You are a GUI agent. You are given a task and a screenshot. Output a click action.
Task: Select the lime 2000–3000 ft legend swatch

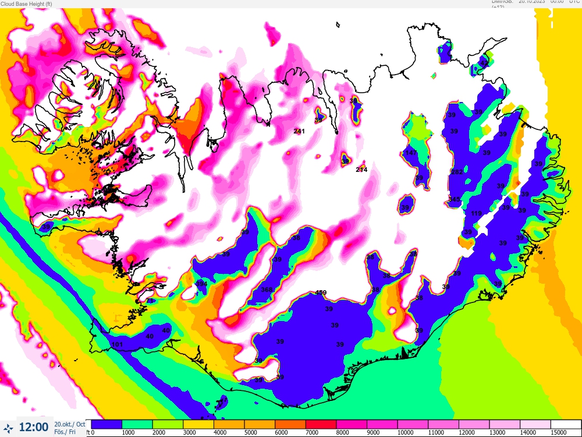click(x=168, y=424)
